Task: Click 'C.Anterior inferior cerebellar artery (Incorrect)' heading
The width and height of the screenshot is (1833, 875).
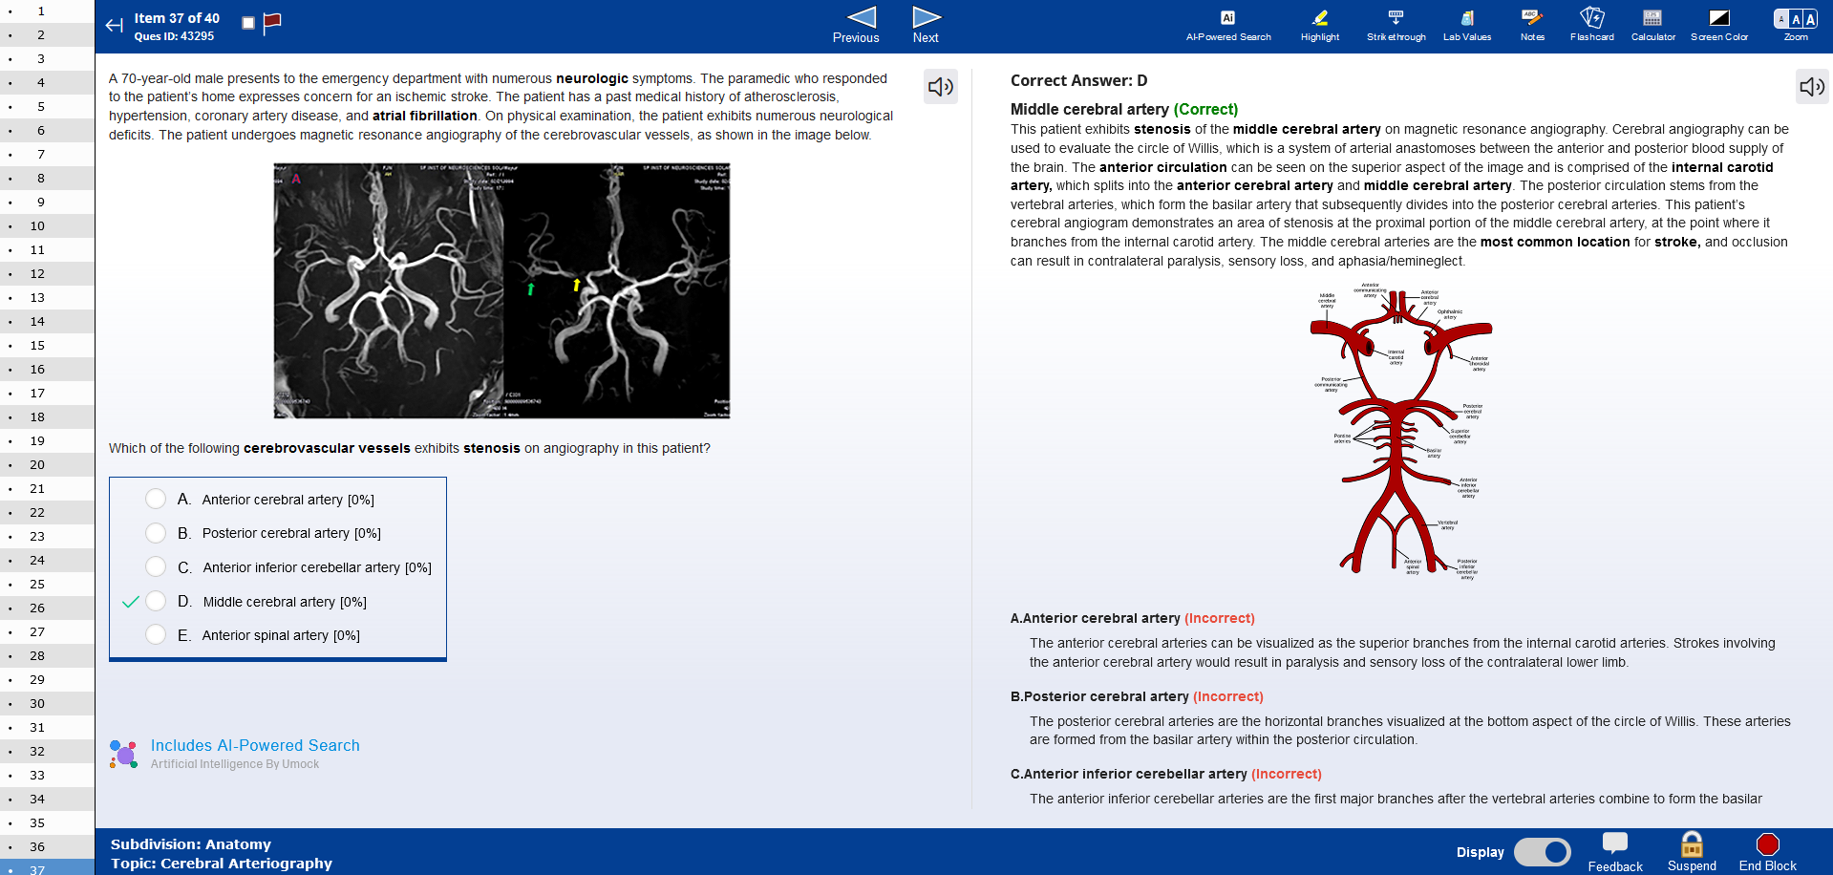Action: [x=1166, y=774]
